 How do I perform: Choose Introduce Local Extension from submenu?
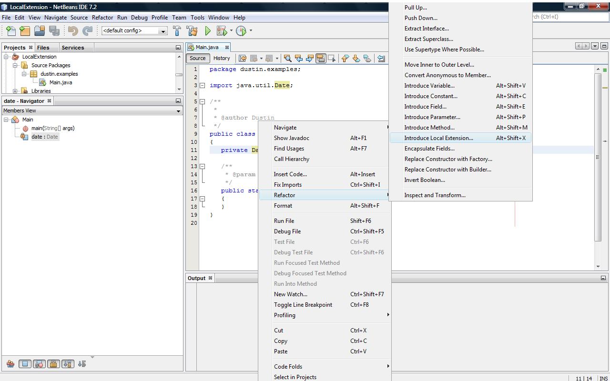[x=460, y=138]
